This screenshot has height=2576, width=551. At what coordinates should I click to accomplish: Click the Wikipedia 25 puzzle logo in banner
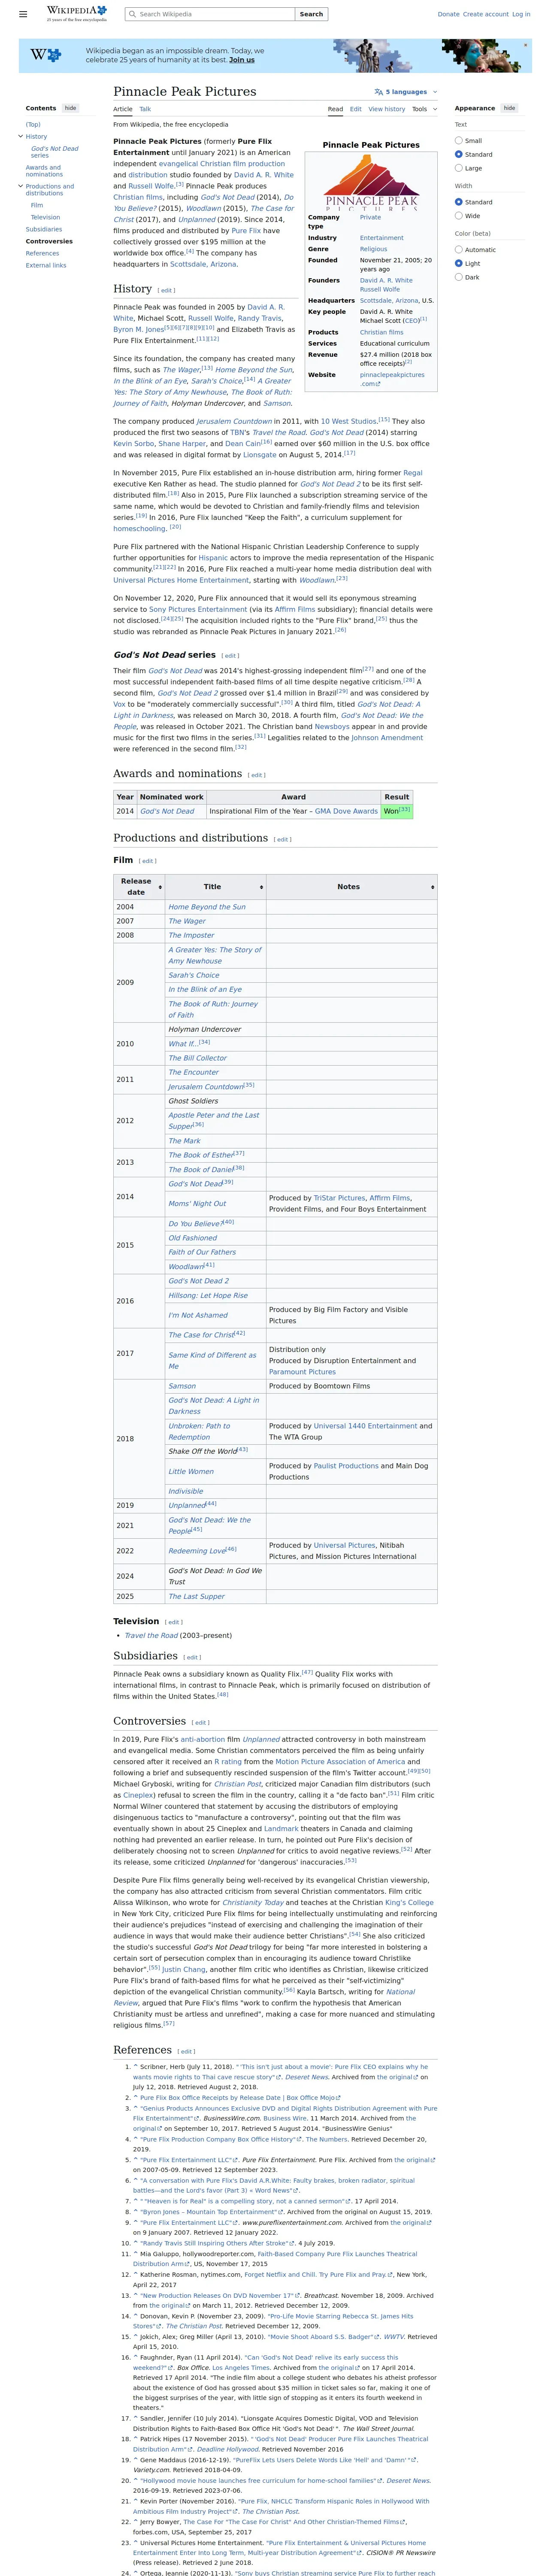coord(46,55)
